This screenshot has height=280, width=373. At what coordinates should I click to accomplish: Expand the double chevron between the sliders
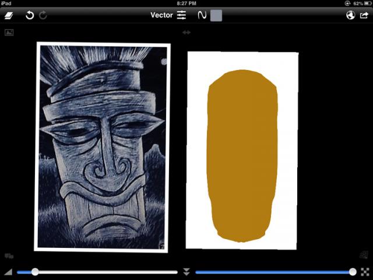(x=186, y=272)
